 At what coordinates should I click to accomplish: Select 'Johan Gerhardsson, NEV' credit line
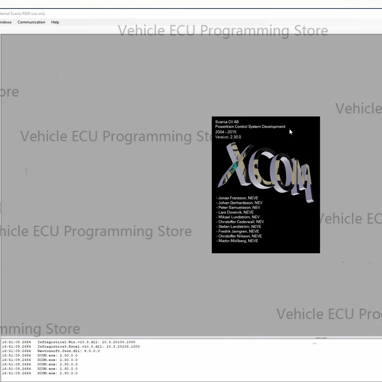coord(239,203)
